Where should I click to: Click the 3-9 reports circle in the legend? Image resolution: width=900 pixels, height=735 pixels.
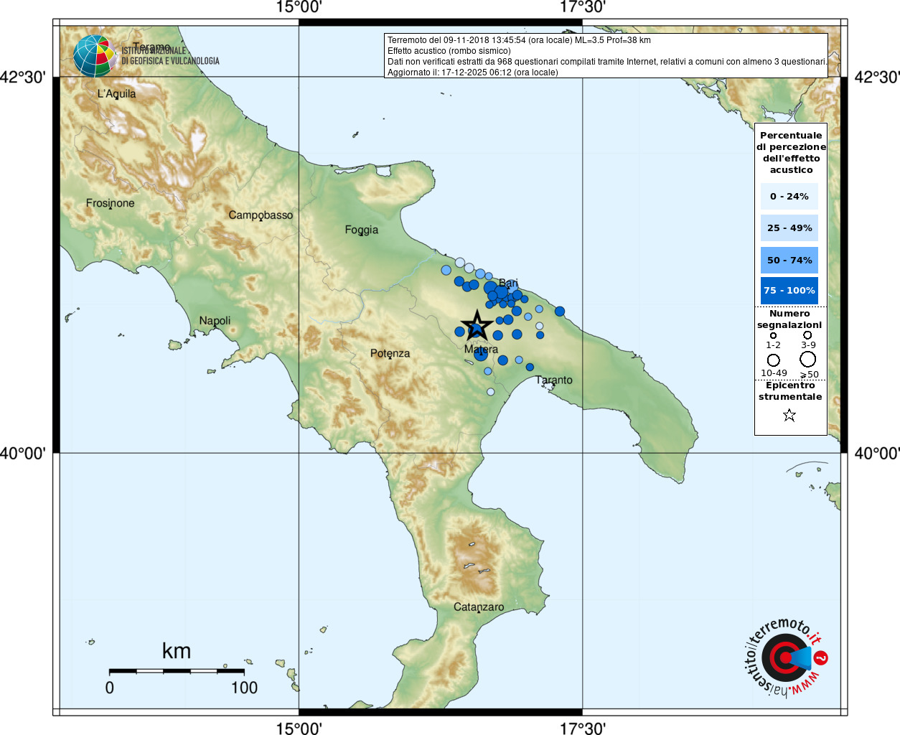click(807, 335)
